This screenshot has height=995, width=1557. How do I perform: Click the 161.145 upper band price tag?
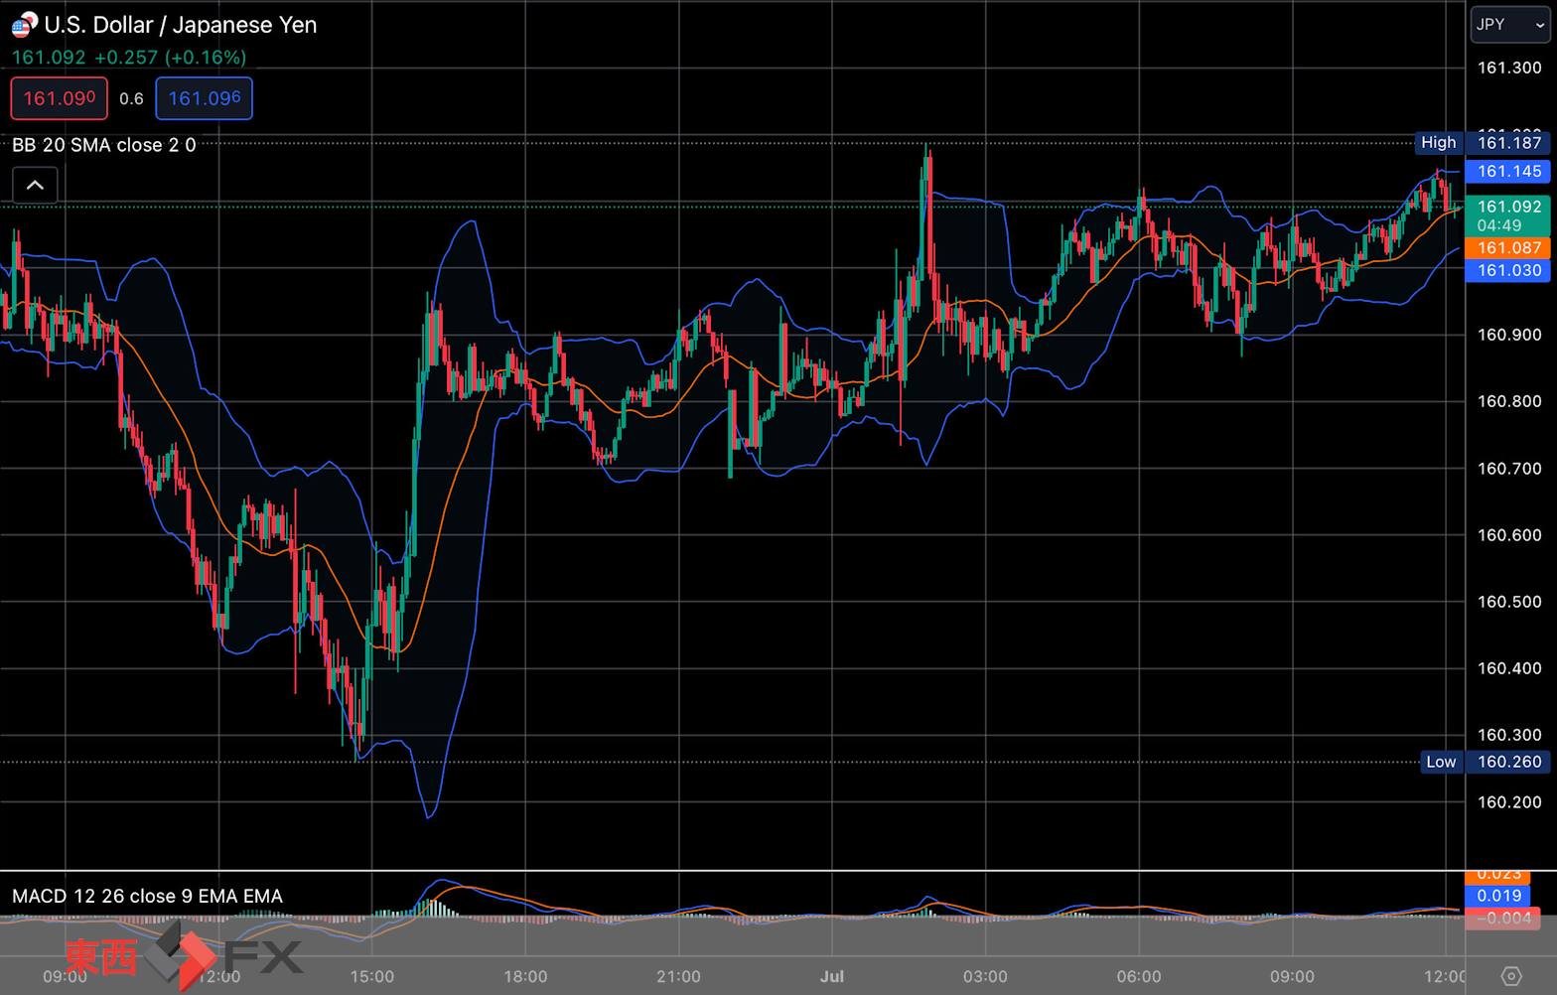tap(1508, 172)
